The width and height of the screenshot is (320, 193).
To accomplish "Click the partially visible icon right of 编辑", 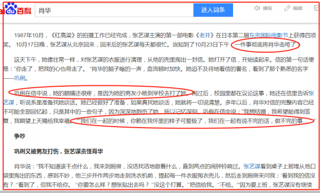I will coord(317,9).
